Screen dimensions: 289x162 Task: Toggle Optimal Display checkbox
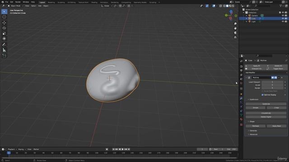262,95
